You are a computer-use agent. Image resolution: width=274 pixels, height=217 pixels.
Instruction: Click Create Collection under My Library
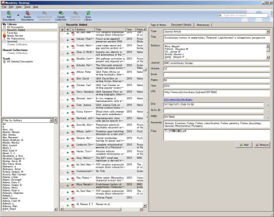pyautogui.click(x=17, y=45)
